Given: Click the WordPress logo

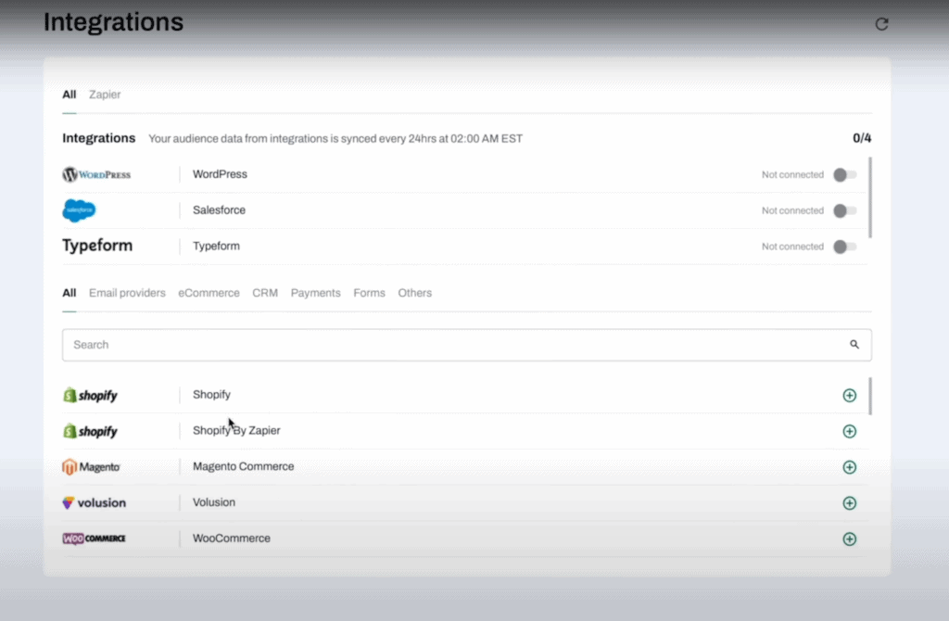Looking at the screenshot, I should click(96, 174).
